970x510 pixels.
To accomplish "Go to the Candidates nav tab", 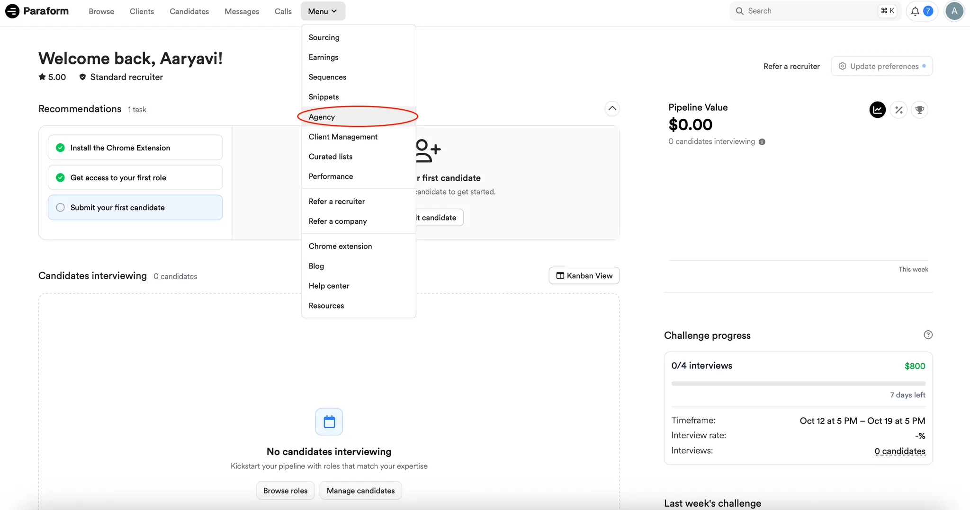I will click(189, 11).
